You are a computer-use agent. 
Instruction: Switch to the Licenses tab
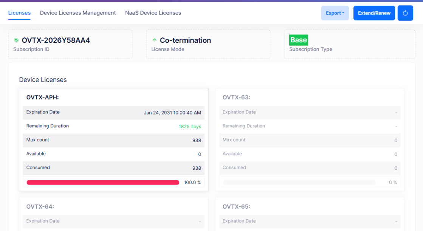pos(19,13)
